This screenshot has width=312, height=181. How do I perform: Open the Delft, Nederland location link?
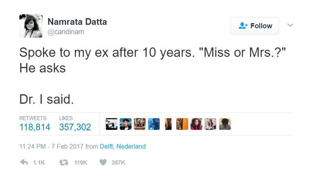coord(123,146)
